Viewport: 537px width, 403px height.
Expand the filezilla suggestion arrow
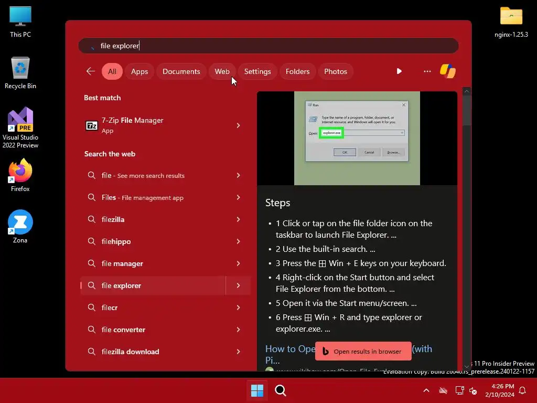[239, 219]
